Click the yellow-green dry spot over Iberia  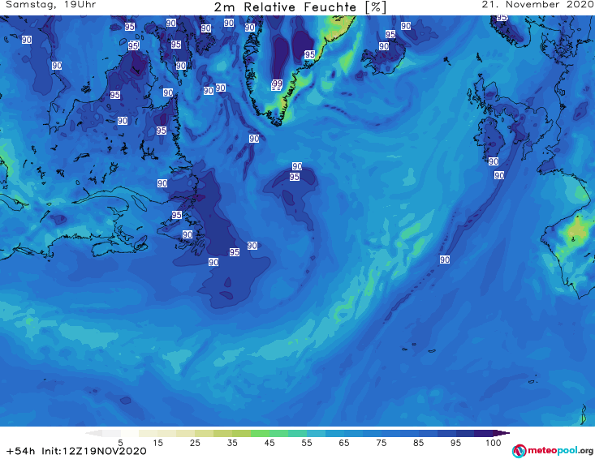[576, 229]
